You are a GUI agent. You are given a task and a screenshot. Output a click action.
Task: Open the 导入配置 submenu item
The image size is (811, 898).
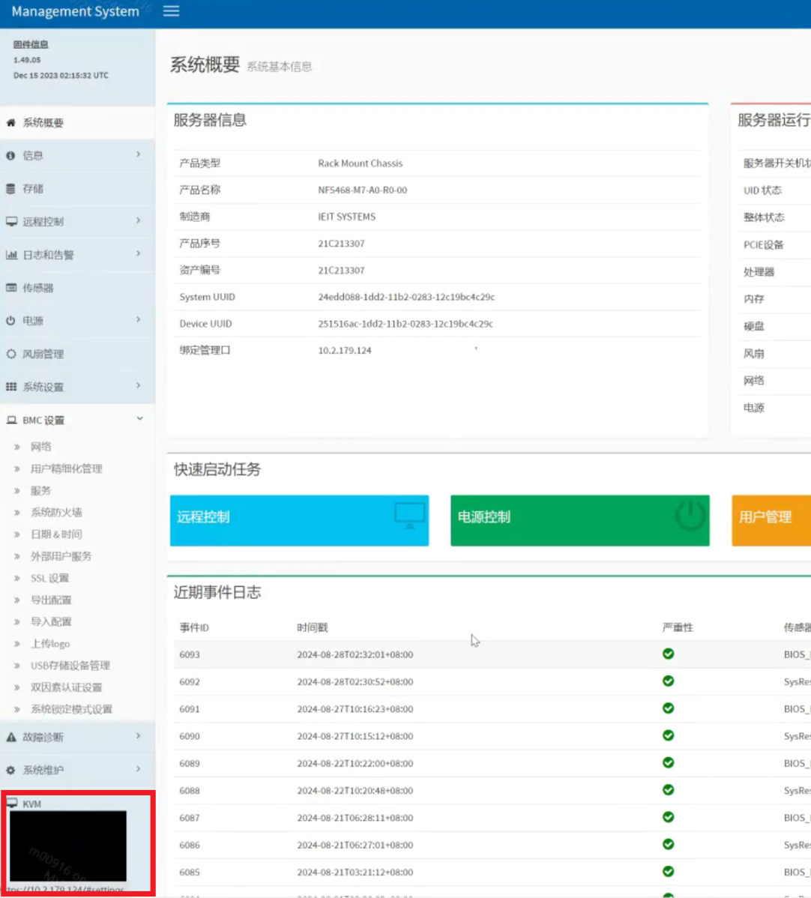click(x=51, y=622)
